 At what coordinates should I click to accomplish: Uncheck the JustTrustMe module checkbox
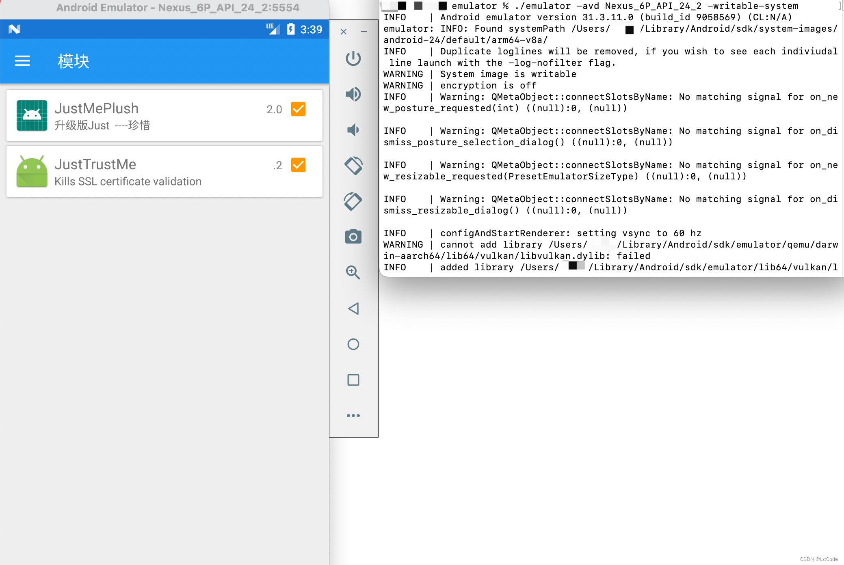click(298, 165)
